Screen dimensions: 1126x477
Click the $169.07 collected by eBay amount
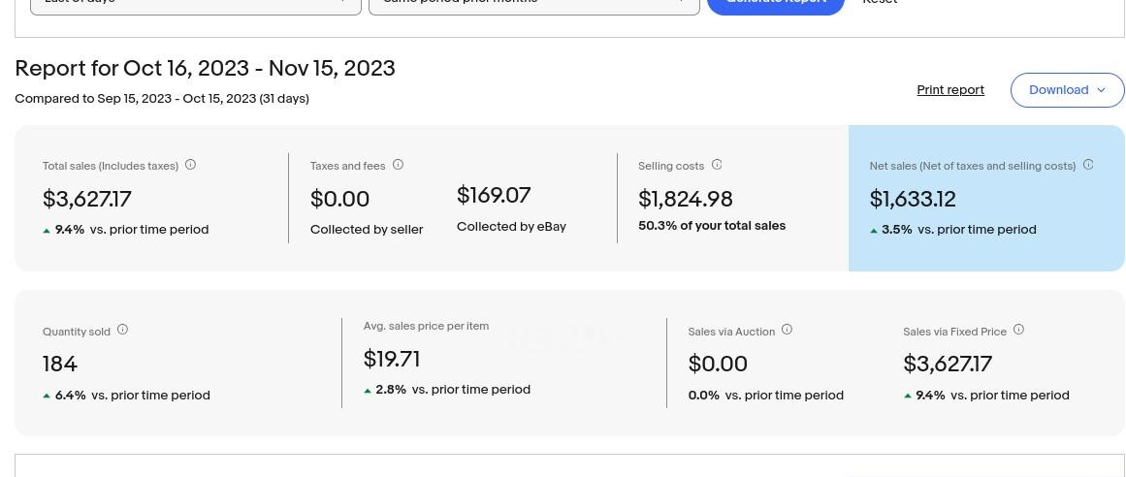(x=494, y=196)
